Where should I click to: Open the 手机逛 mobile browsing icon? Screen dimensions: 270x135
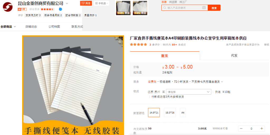click(x=100, y=3)
